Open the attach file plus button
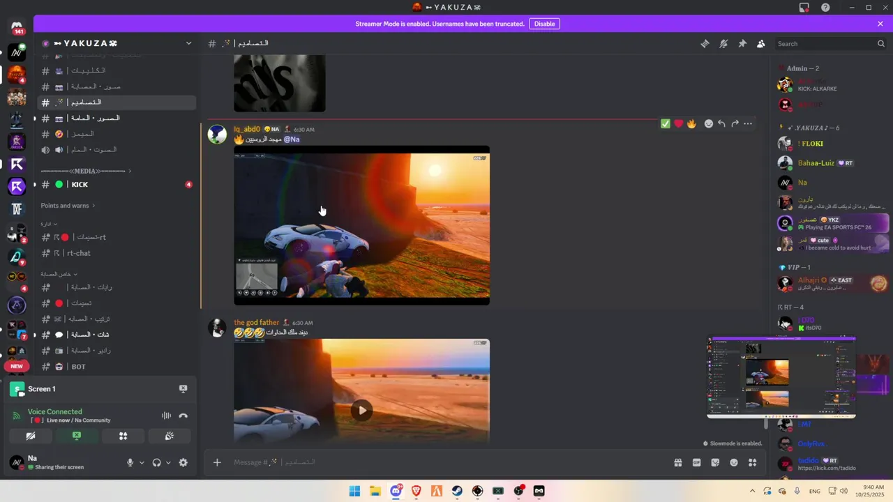 tap(217, 462)
